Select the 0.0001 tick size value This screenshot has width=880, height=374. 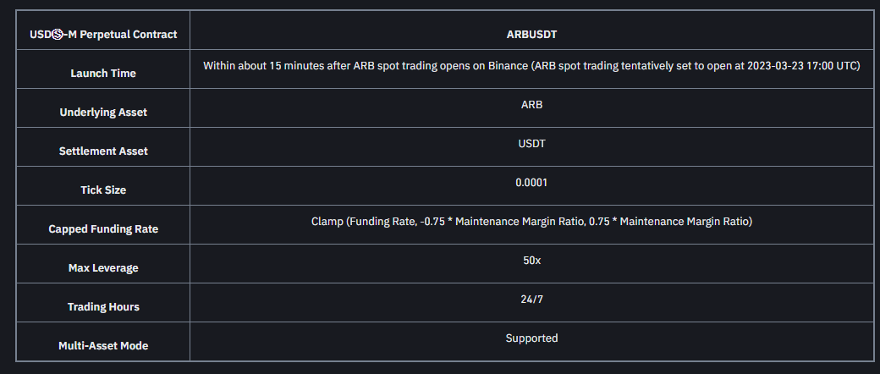531,183
